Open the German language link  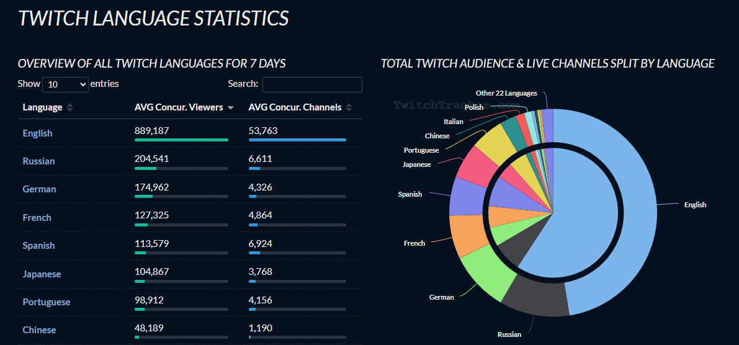coord(40,189)
